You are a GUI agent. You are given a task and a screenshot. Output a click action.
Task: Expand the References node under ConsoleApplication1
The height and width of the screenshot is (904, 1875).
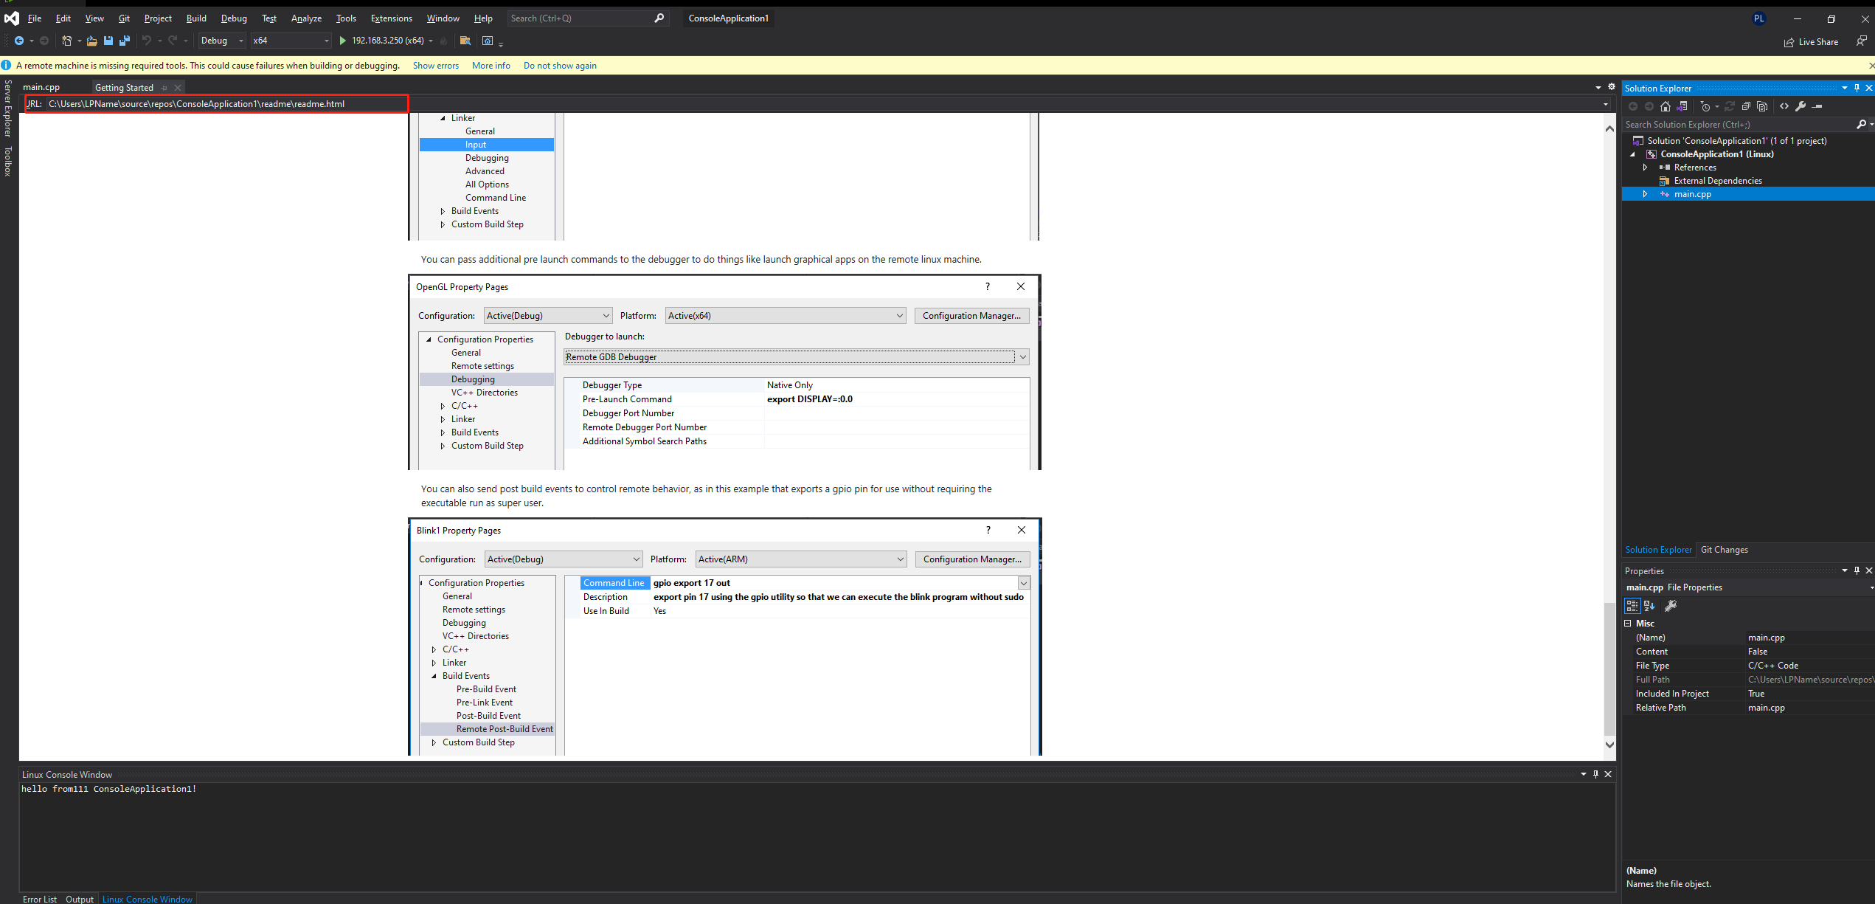pyautogui.click(x=1646, y=167)
